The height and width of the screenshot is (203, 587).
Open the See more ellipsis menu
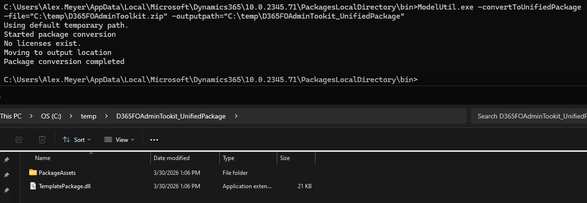pyautogui.click(x=154, y=139)
